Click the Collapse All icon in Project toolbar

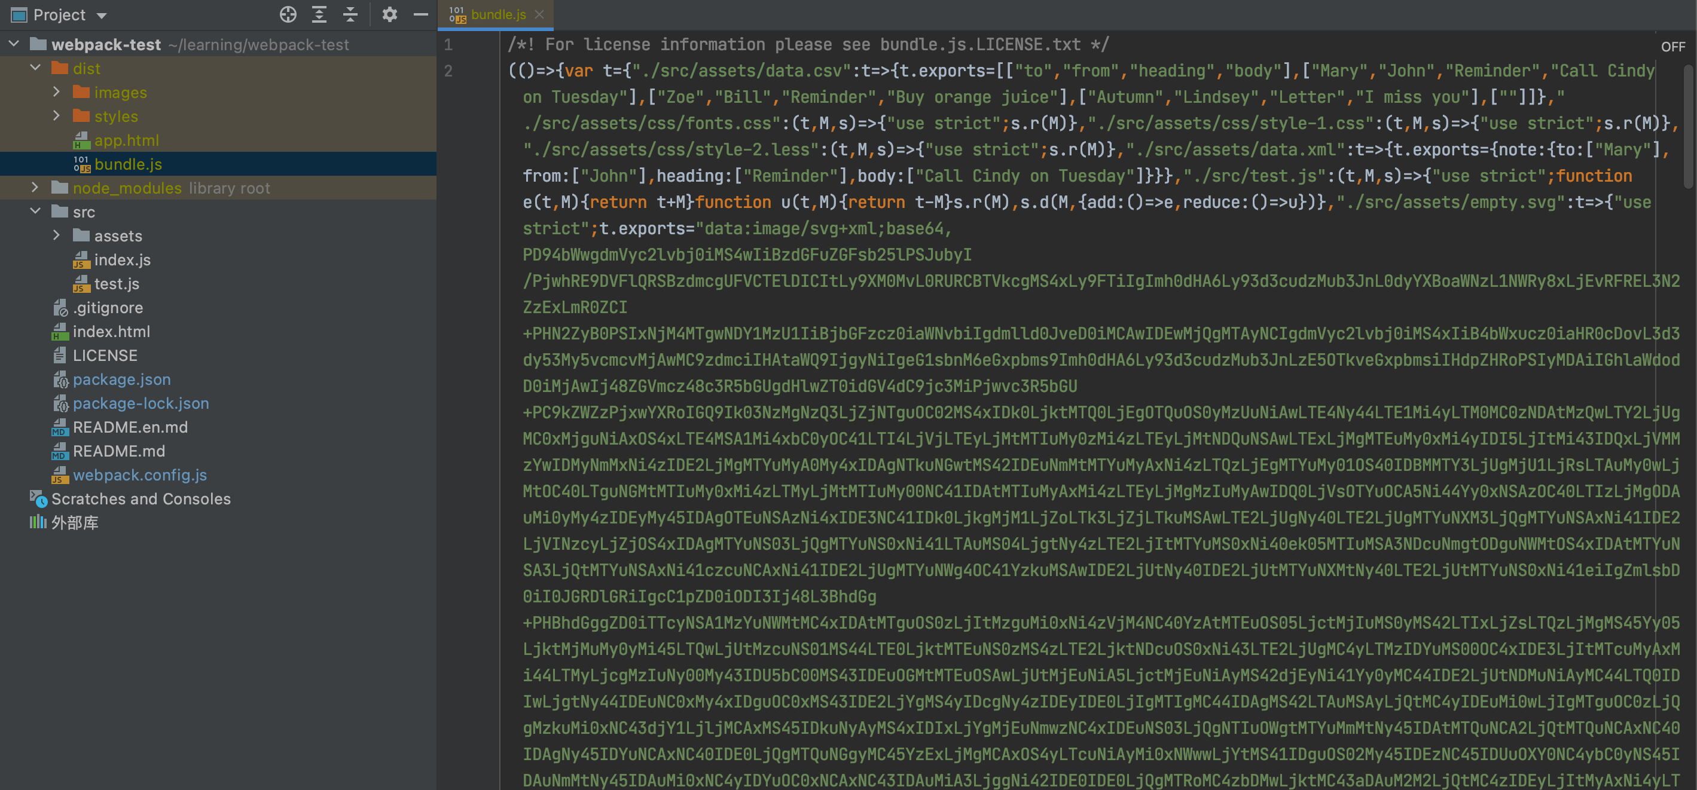click(350, 14)
